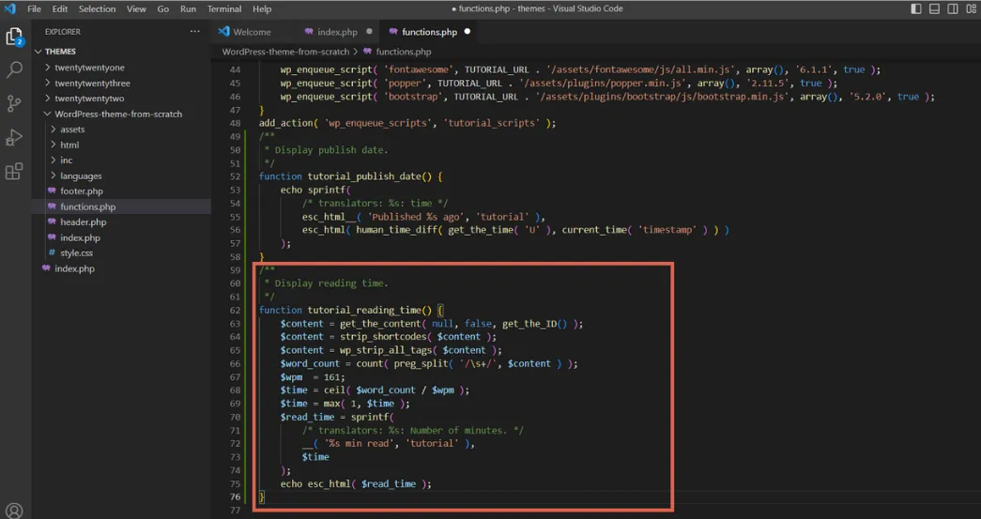Click the value 161 on line 67
Viewport: 981px width, 519px height.
[331, 376]
